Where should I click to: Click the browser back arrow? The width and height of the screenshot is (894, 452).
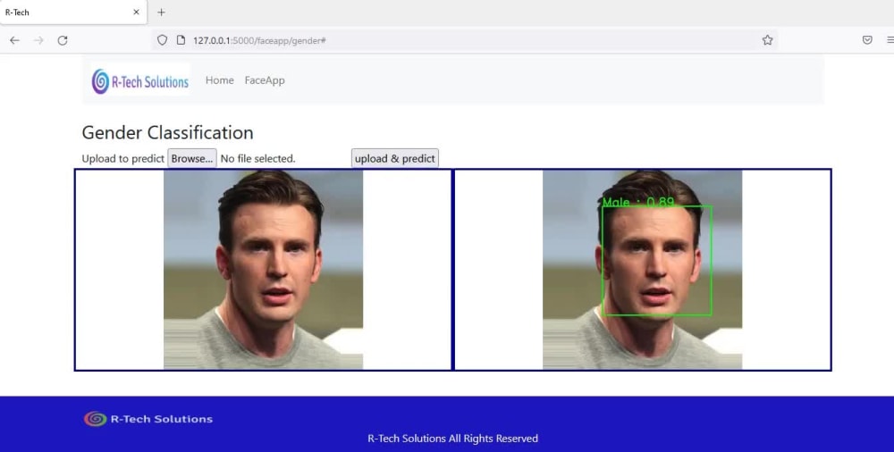pos(15,40)
